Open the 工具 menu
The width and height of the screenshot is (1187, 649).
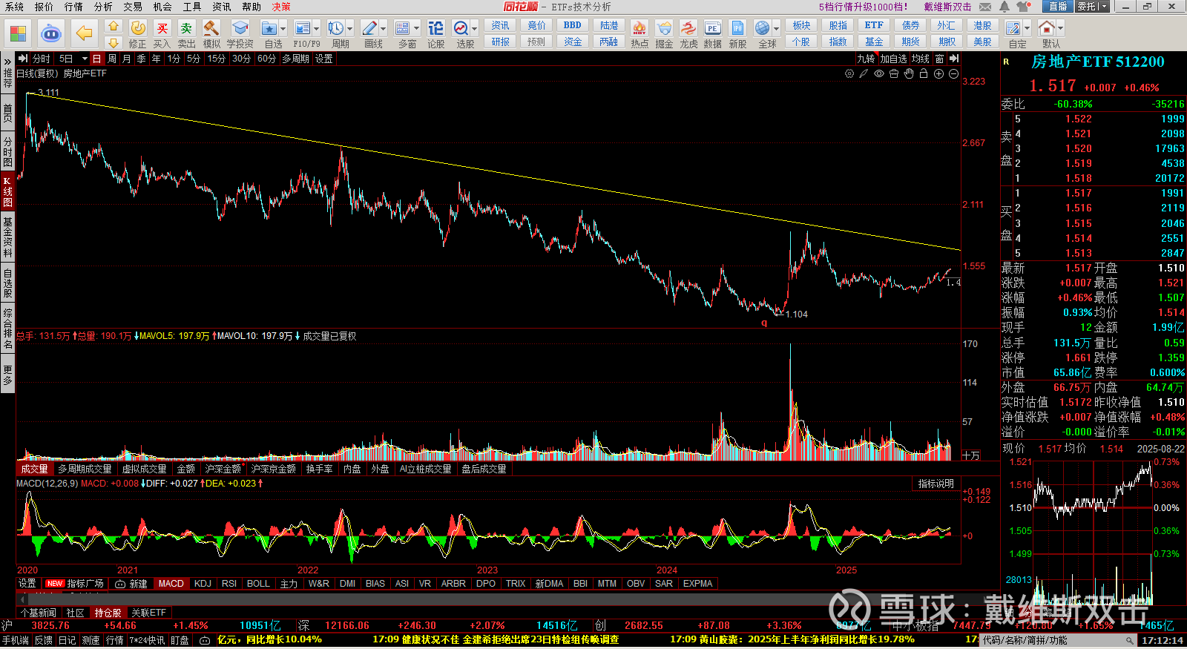[192, 7]
